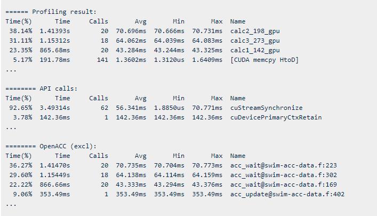Image resolution: width=377 pixels, height=216 pixels.
Task: Select the calc2_198_gpu kernel name
Action: pos(255,31)
